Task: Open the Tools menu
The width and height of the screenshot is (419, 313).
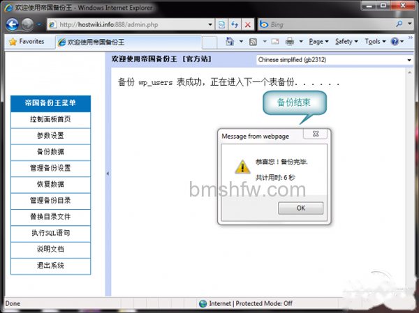Action: click(376, 42)
